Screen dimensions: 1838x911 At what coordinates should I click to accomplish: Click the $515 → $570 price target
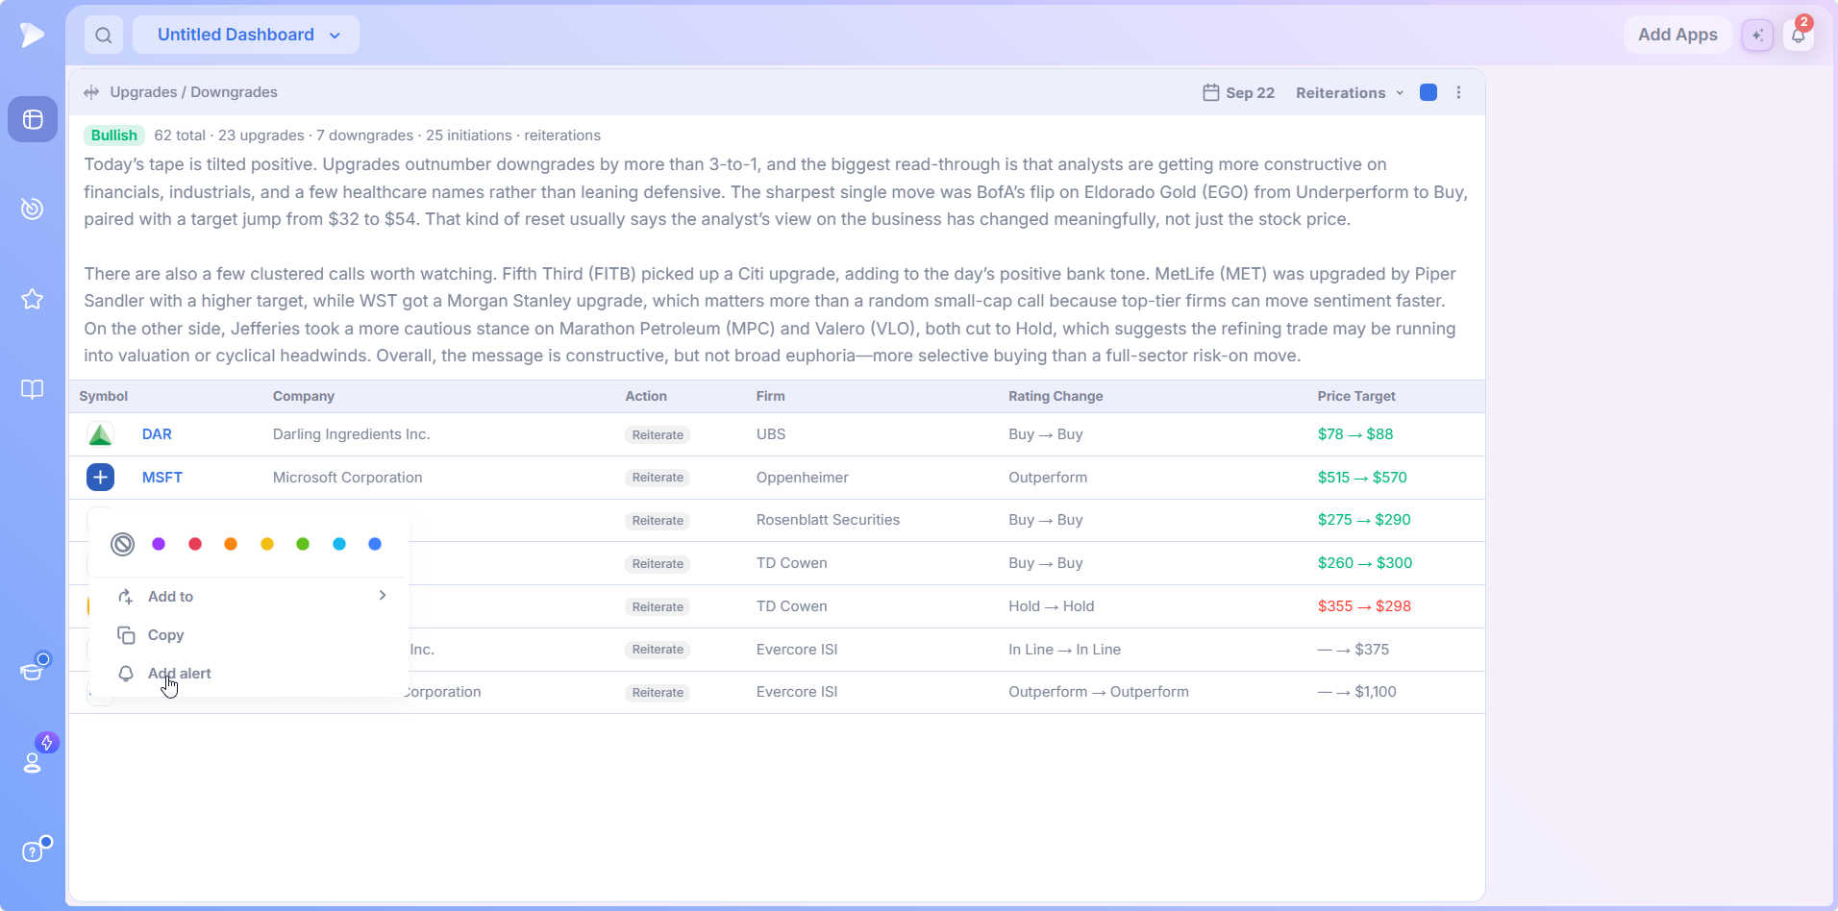1362,478
